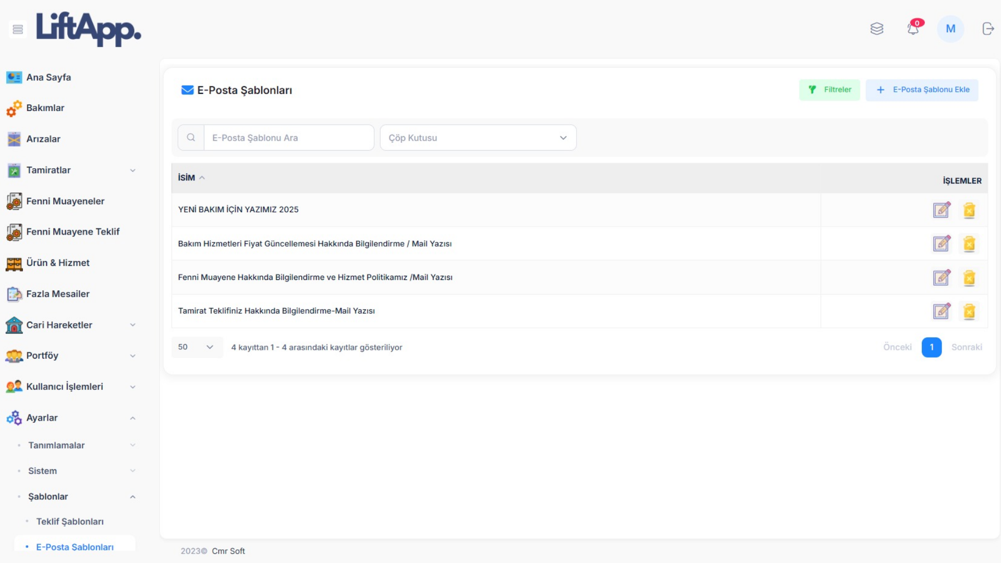The width and height of the screenshot is (1001, 563).
Task: Click the stacked layers icon in header
Action: click(877, 29)
